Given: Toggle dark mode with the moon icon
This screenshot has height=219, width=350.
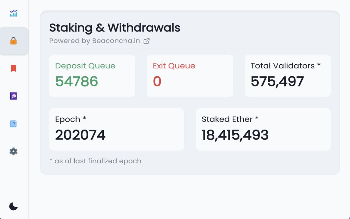Looking at the screenshot, I should (14, 206).
